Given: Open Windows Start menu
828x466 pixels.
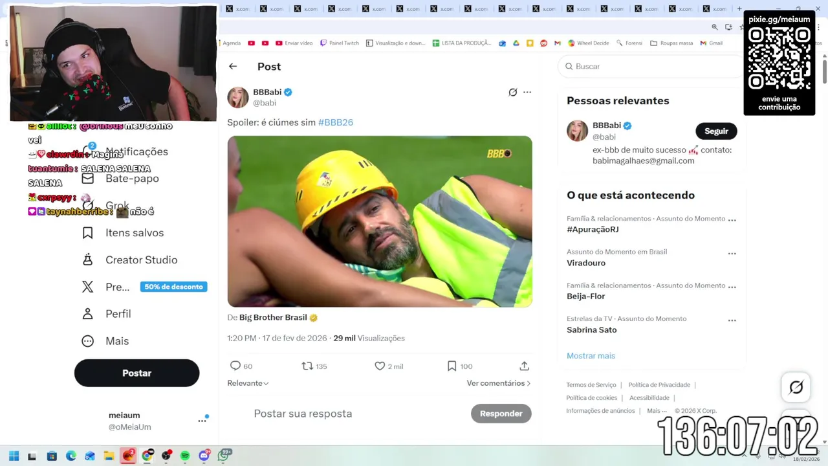Looking at the screenshot, I should [x=14, y=456].
